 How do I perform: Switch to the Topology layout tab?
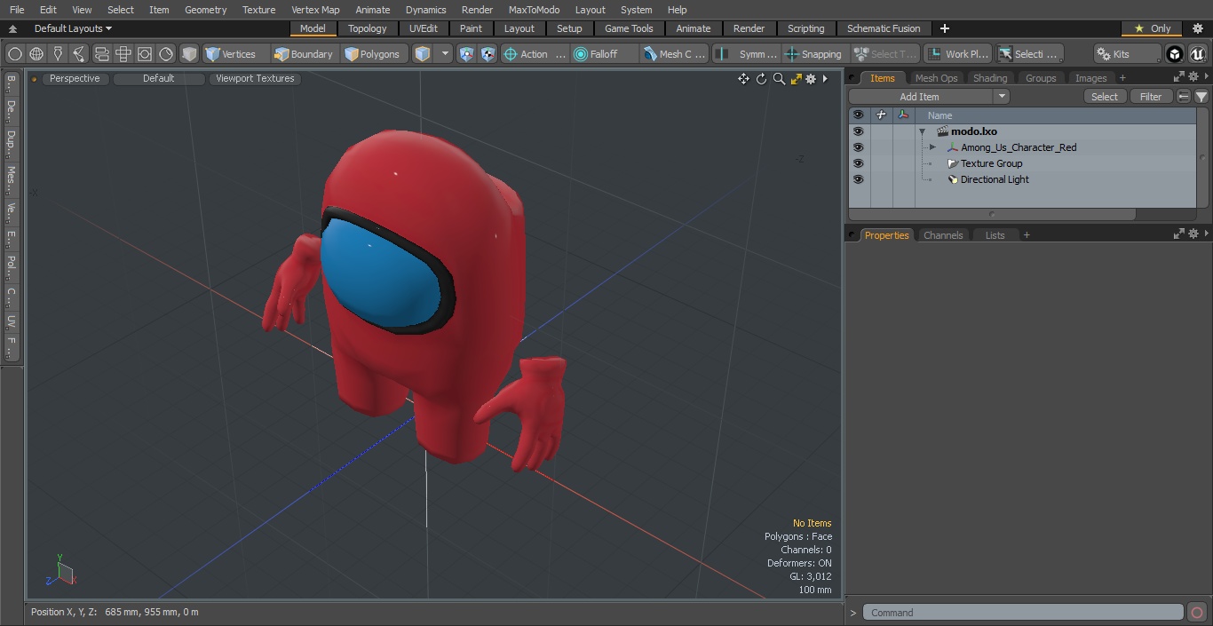coord(368,28)
